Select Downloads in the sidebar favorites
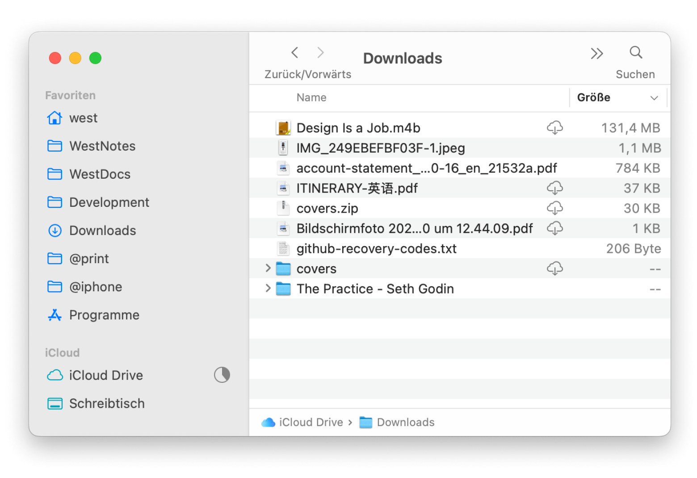The width and height of the screenshot is (697, 478). point(102,231)
